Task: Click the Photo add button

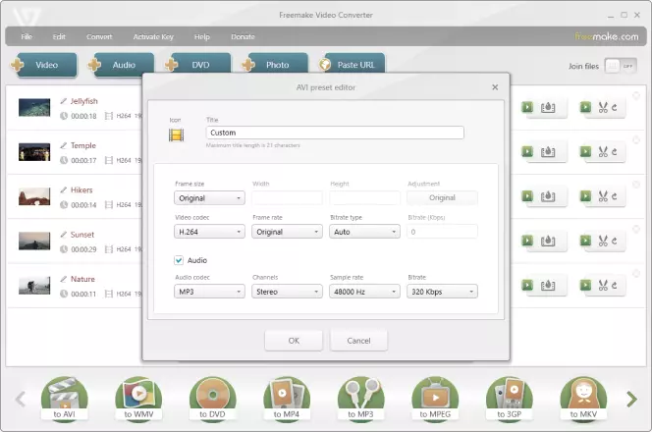Action: (274, 65)
